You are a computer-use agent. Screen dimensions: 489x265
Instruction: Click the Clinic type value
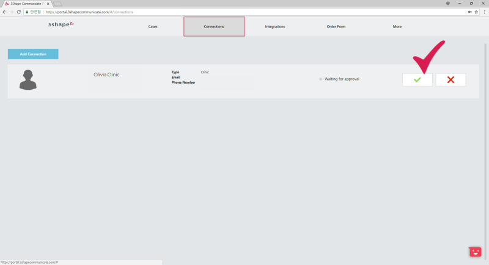pyautogui.click(x=205, y=72)
